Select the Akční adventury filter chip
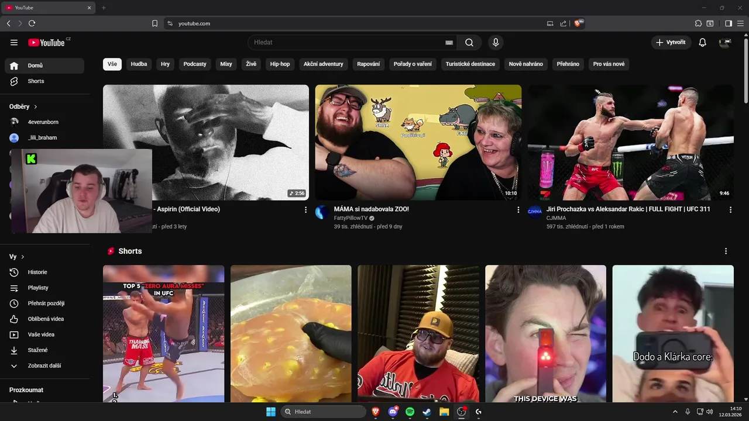Image resolution: width=749 pixels, height=421 pixels. [x=324, y=64]
